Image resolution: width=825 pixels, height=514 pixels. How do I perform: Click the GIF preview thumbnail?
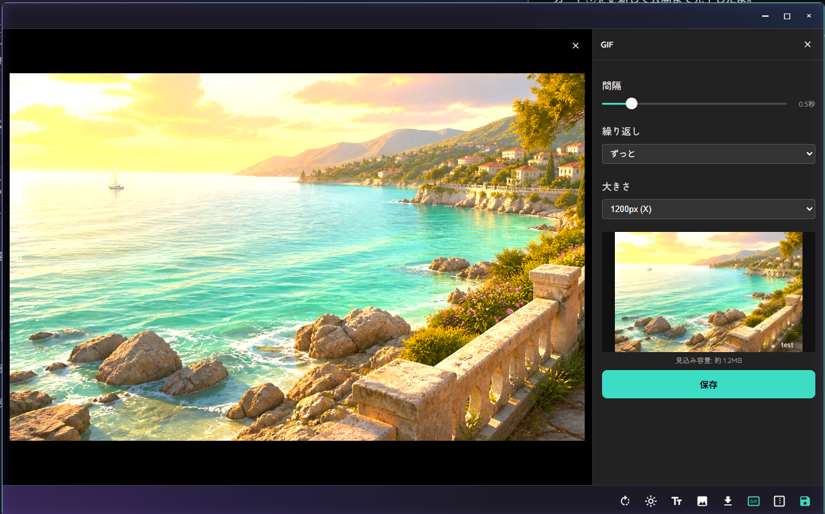(709, 292)
